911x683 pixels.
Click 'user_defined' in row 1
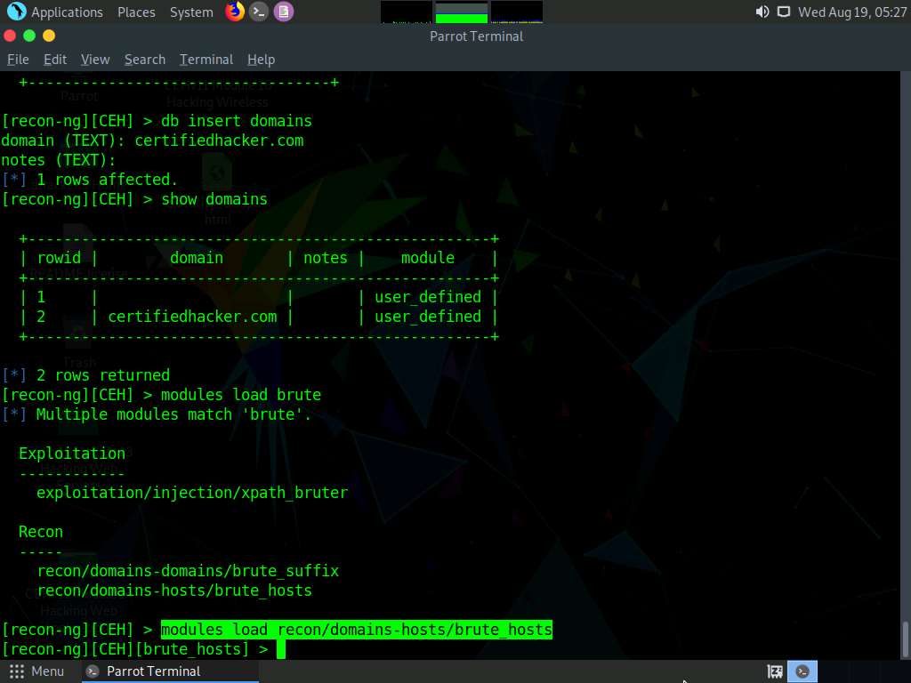(428, 297)
